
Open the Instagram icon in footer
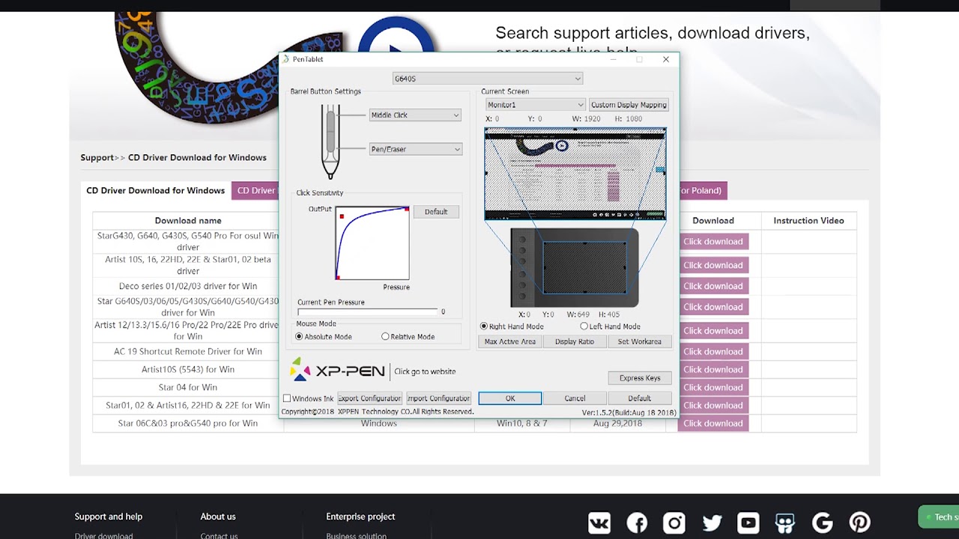674,523
